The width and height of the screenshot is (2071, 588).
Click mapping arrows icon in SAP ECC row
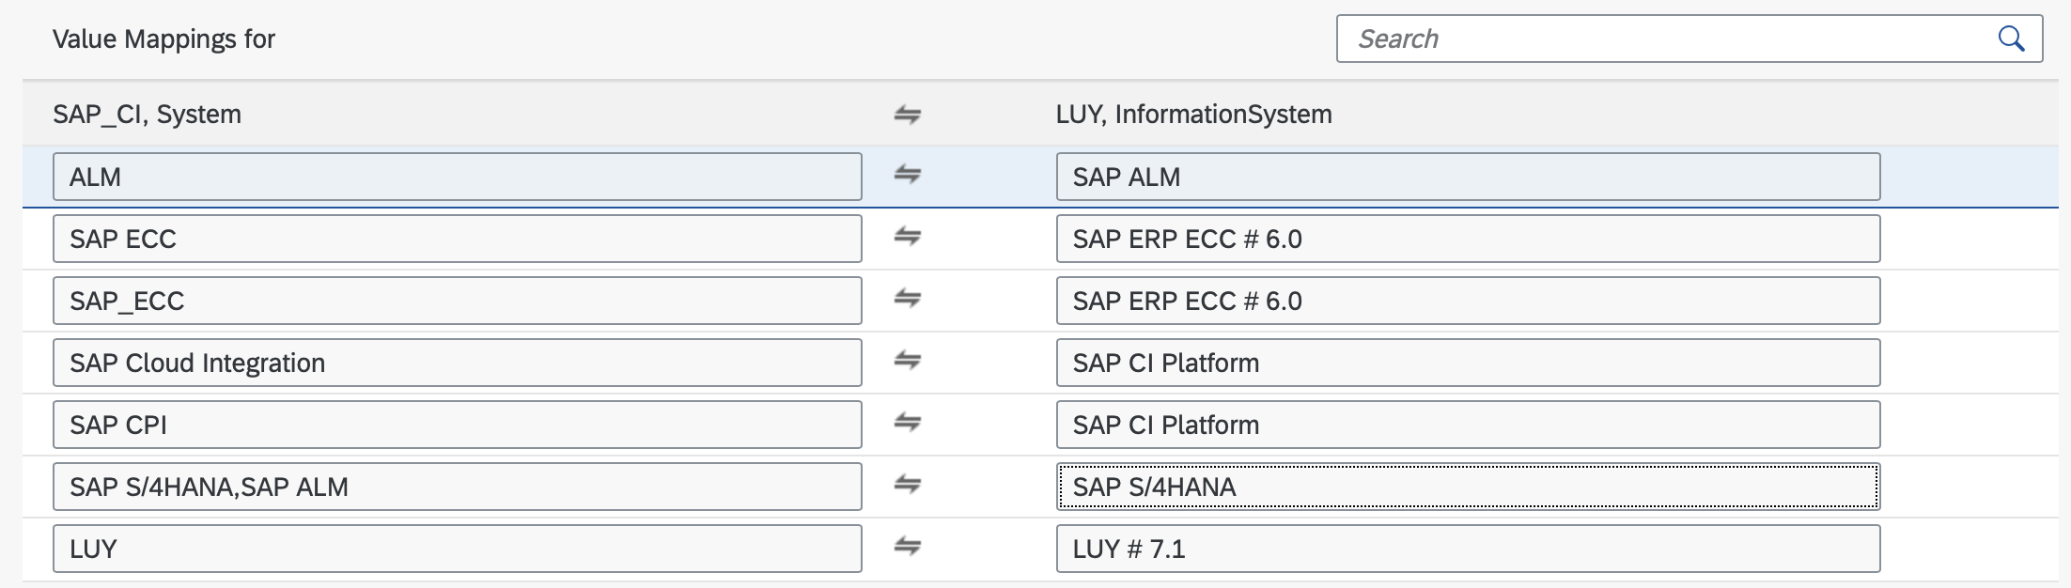point(907,237)
